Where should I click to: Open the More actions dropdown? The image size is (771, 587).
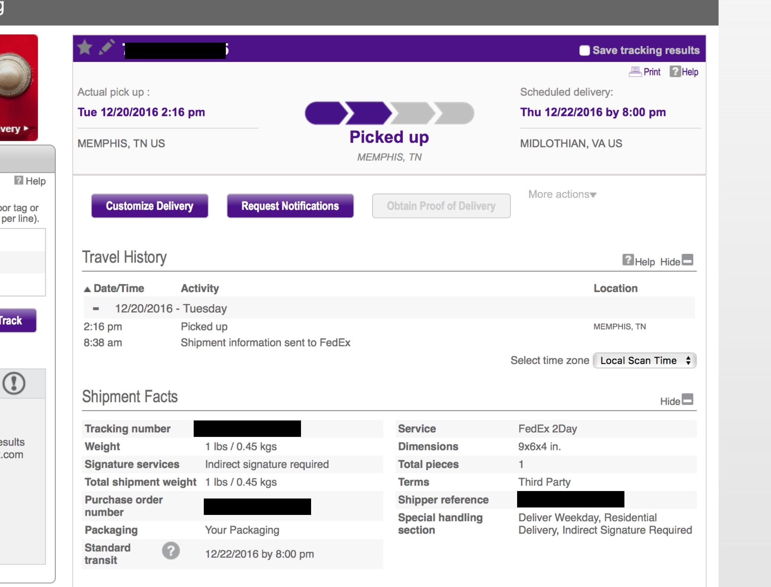tap(562, 195)
